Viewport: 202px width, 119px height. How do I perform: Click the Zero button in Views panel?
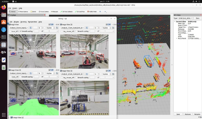(x=198, y=18)
